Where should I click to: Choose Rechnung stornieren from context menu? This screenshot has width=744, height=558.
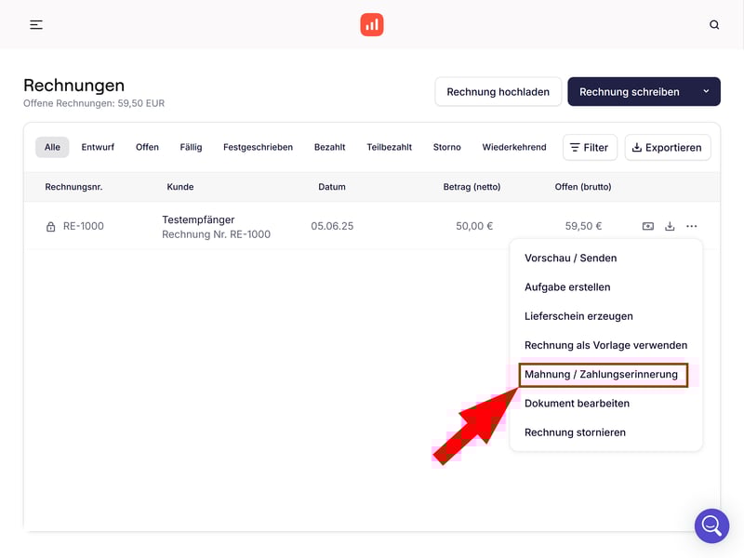pos(575,432)
